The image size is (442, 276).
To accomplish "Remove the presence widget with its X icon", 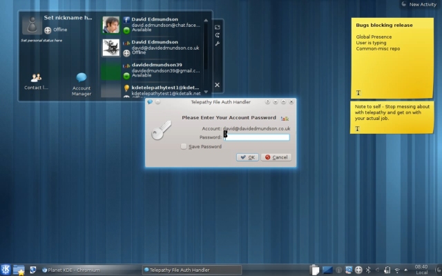I will (x=217, y=85).
